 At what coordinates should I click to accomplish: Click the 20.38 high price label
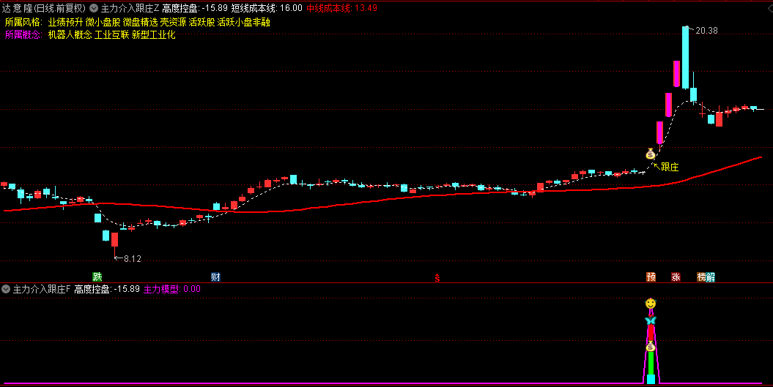pyautogui.click(x=706, y=31)
